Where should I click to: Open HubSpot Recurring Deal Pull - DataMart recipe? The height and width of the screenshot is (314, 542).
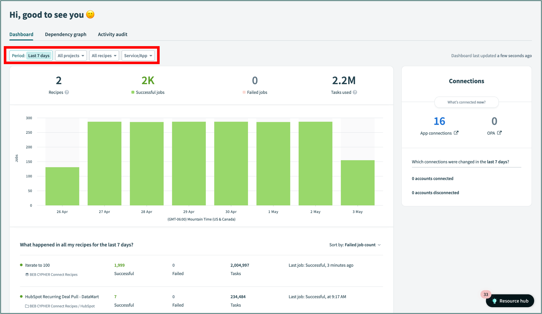[62, 297]
